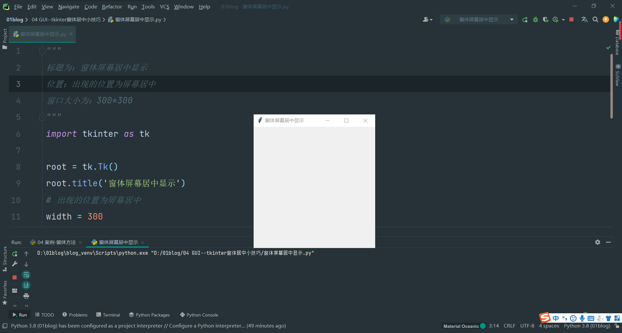Expand the profiler dropdown arrow
Image resolution: width=622 pixels, height=333 pixels.
click(x=563, y=20)
